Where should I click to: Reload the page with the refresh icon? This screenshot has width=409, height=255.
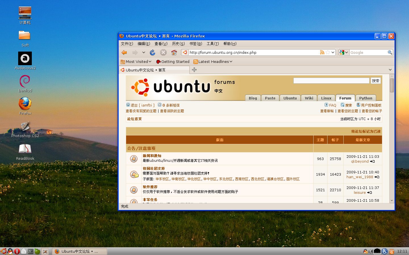coord(153,52)
